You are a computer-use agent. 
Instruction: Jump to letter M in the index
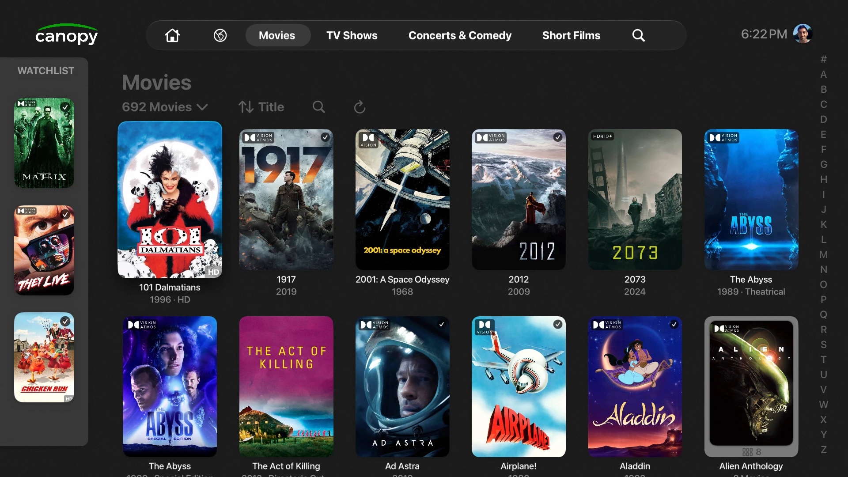click(823, 254)
